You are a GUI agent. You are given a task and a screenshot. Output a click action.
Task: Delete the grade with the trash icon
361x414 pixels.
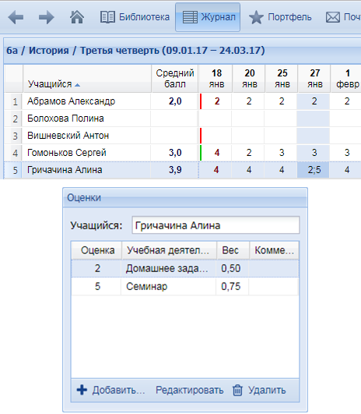[237, 391]
